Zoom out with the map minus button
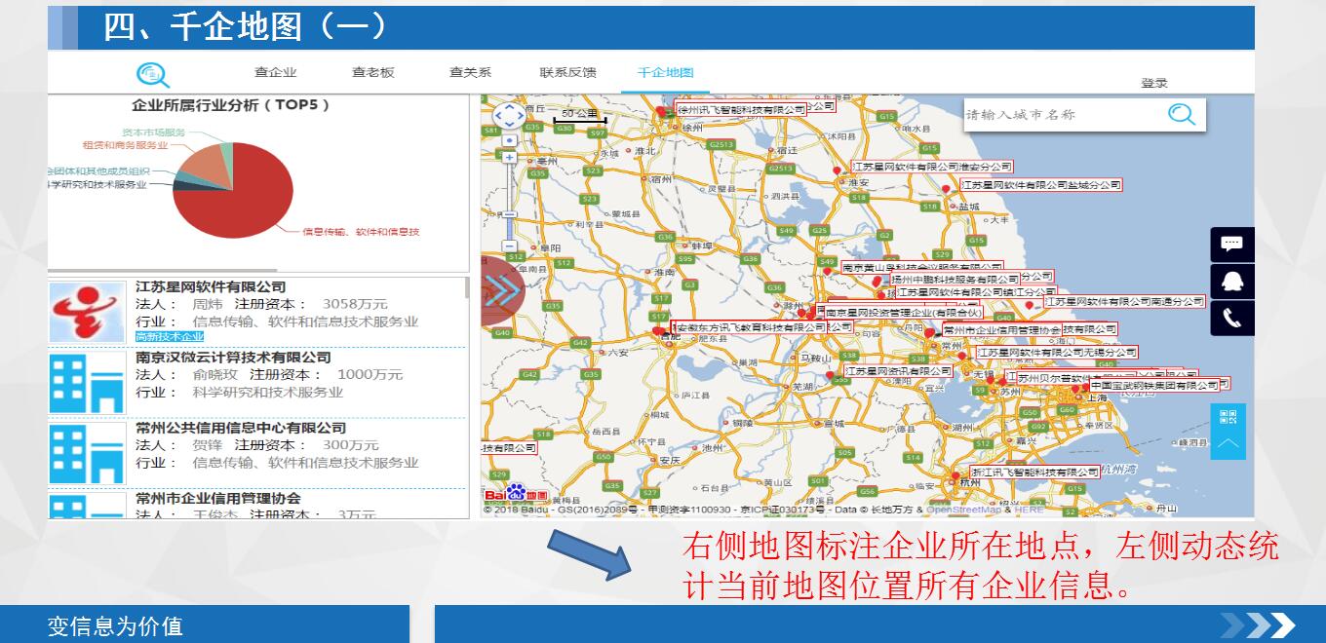 (509, 246)
